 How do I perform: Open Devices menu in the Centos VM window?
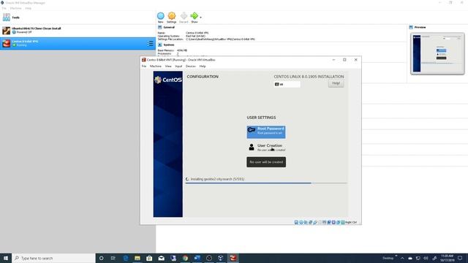191,66
